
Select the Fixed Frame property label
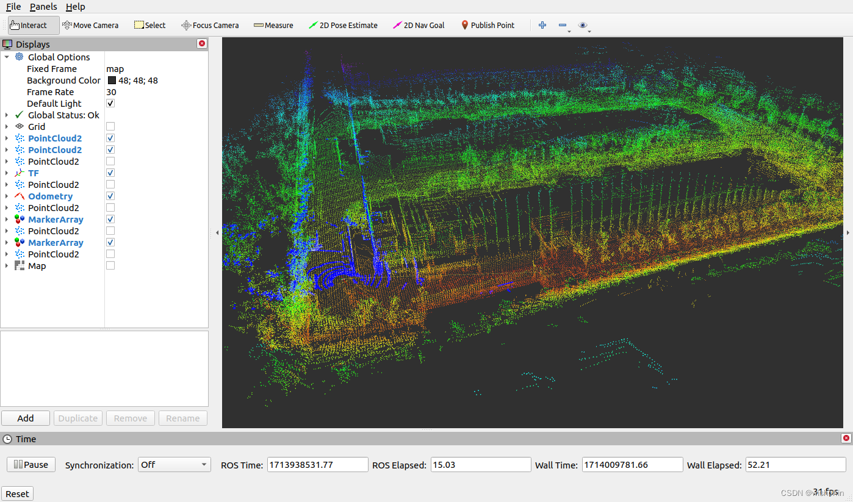(x=52, y=68)
